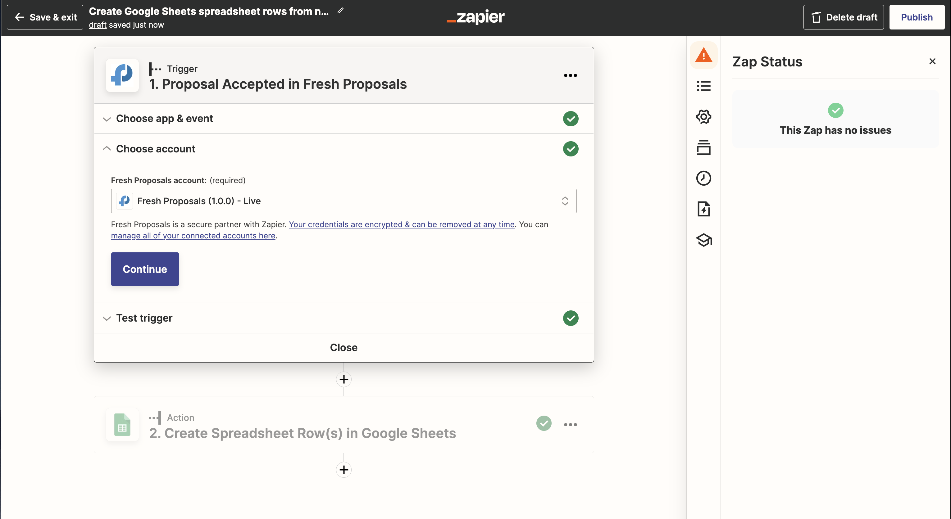Collapse the Choose account section
Screen dimensions: 951x519
[155, 149]
